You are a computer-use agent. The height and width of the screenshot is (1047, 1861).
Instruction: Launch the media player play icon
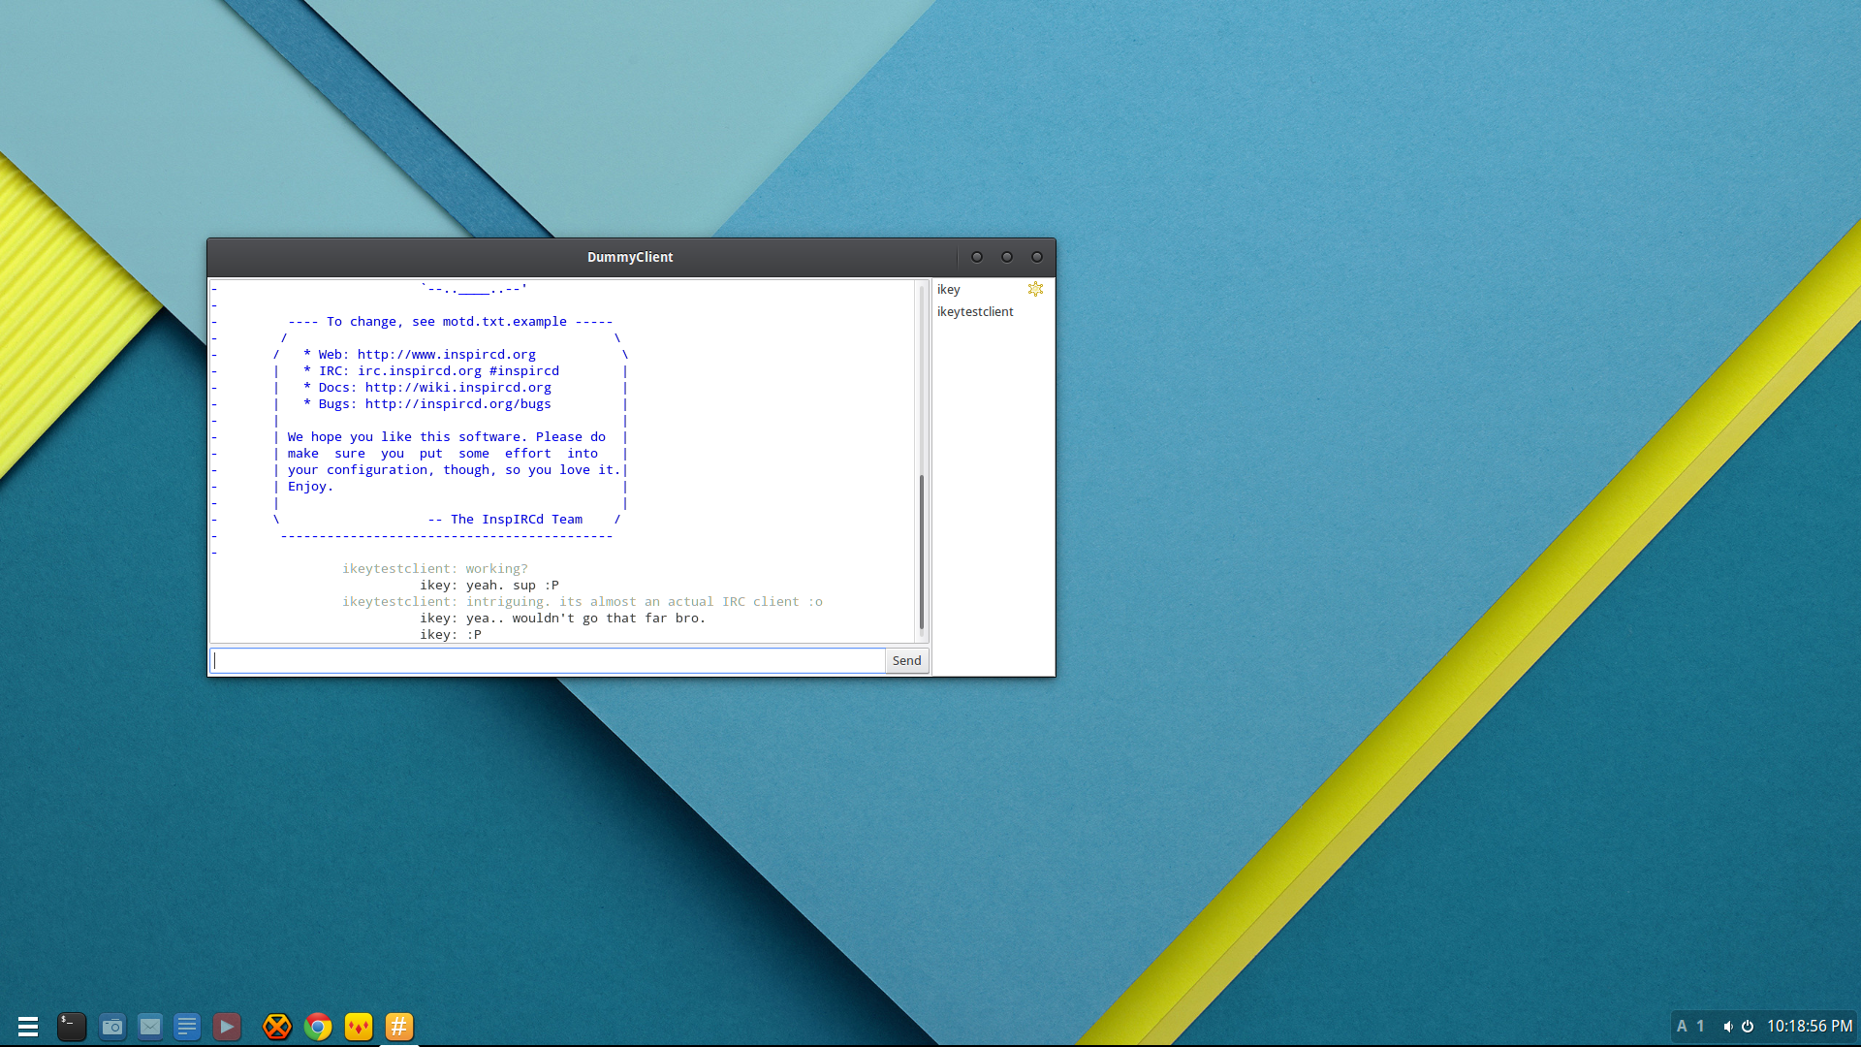pos(226,1027)
